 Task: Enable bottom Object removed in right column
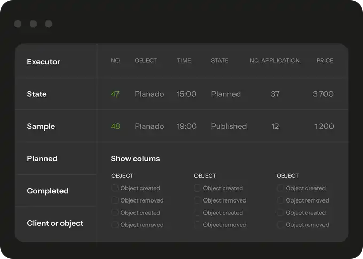tap(280, 225)
